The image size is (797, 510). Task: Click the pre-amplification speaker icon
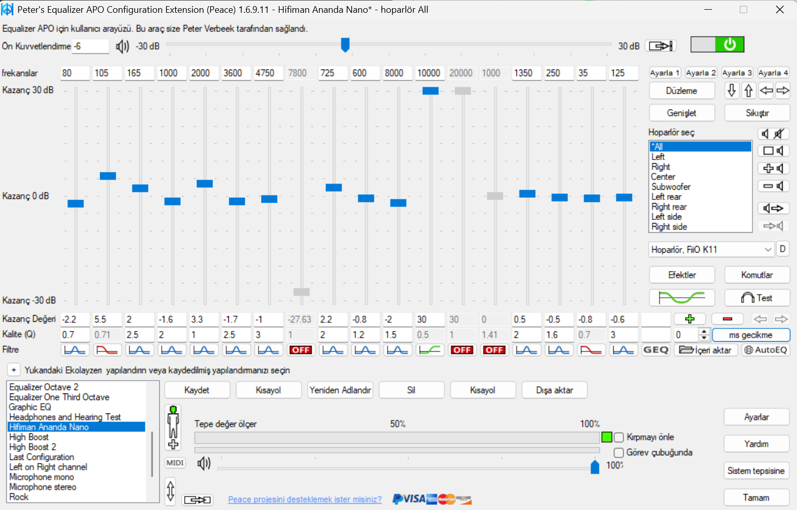click(122, 47)
